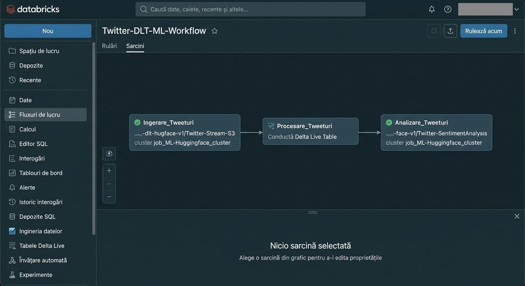Click the fit graph to view button
Screen dimensions: 525x286
click(109, 154)
